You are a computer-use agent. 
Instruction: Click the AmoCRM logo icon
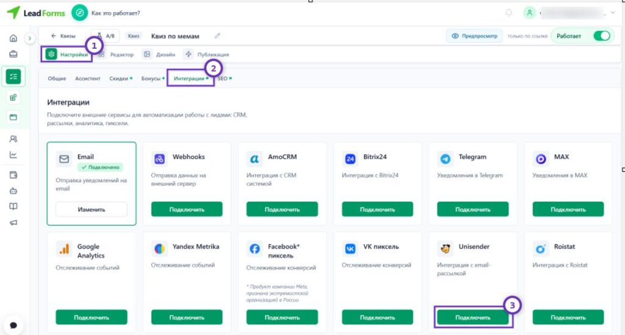tap(255, 159)
